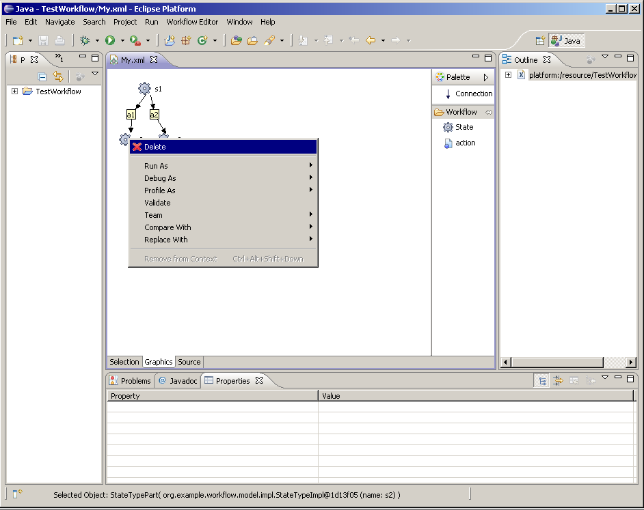Click the s1 state node in diagram
The image size is (644, 510).
click(144, 88)
